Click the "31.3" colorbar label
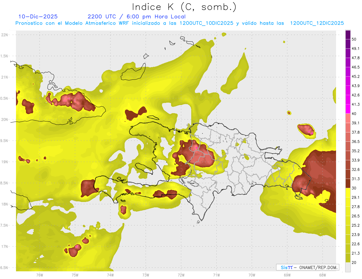The width and height of the screenshot is (362, 279). tap(356, 179)
